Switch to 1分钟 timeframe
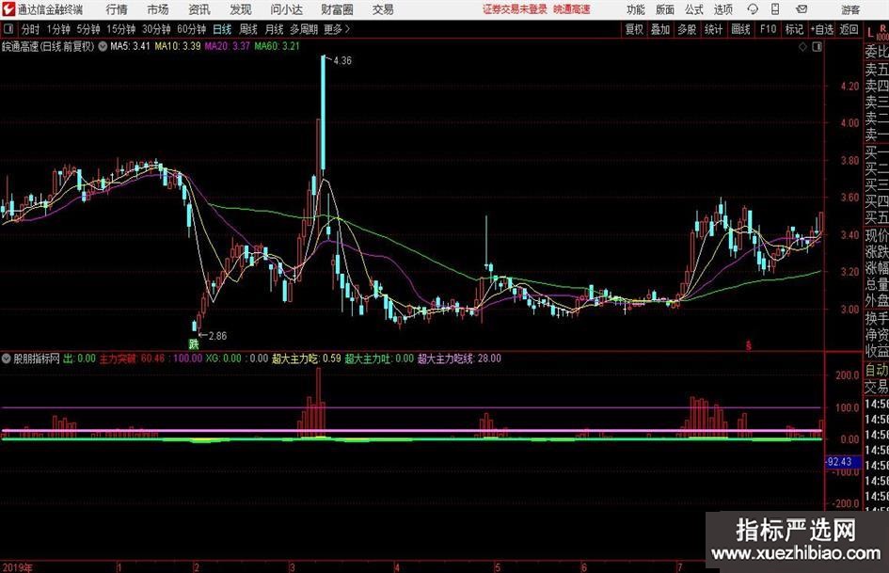The width and height of the screenshot is (889, 573). [58, 29]
